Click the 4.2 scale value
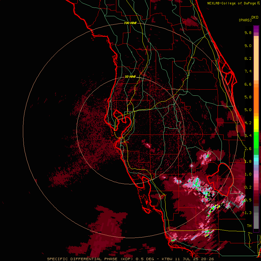This screenshot has width=261, height=261. tap(248, 123)
